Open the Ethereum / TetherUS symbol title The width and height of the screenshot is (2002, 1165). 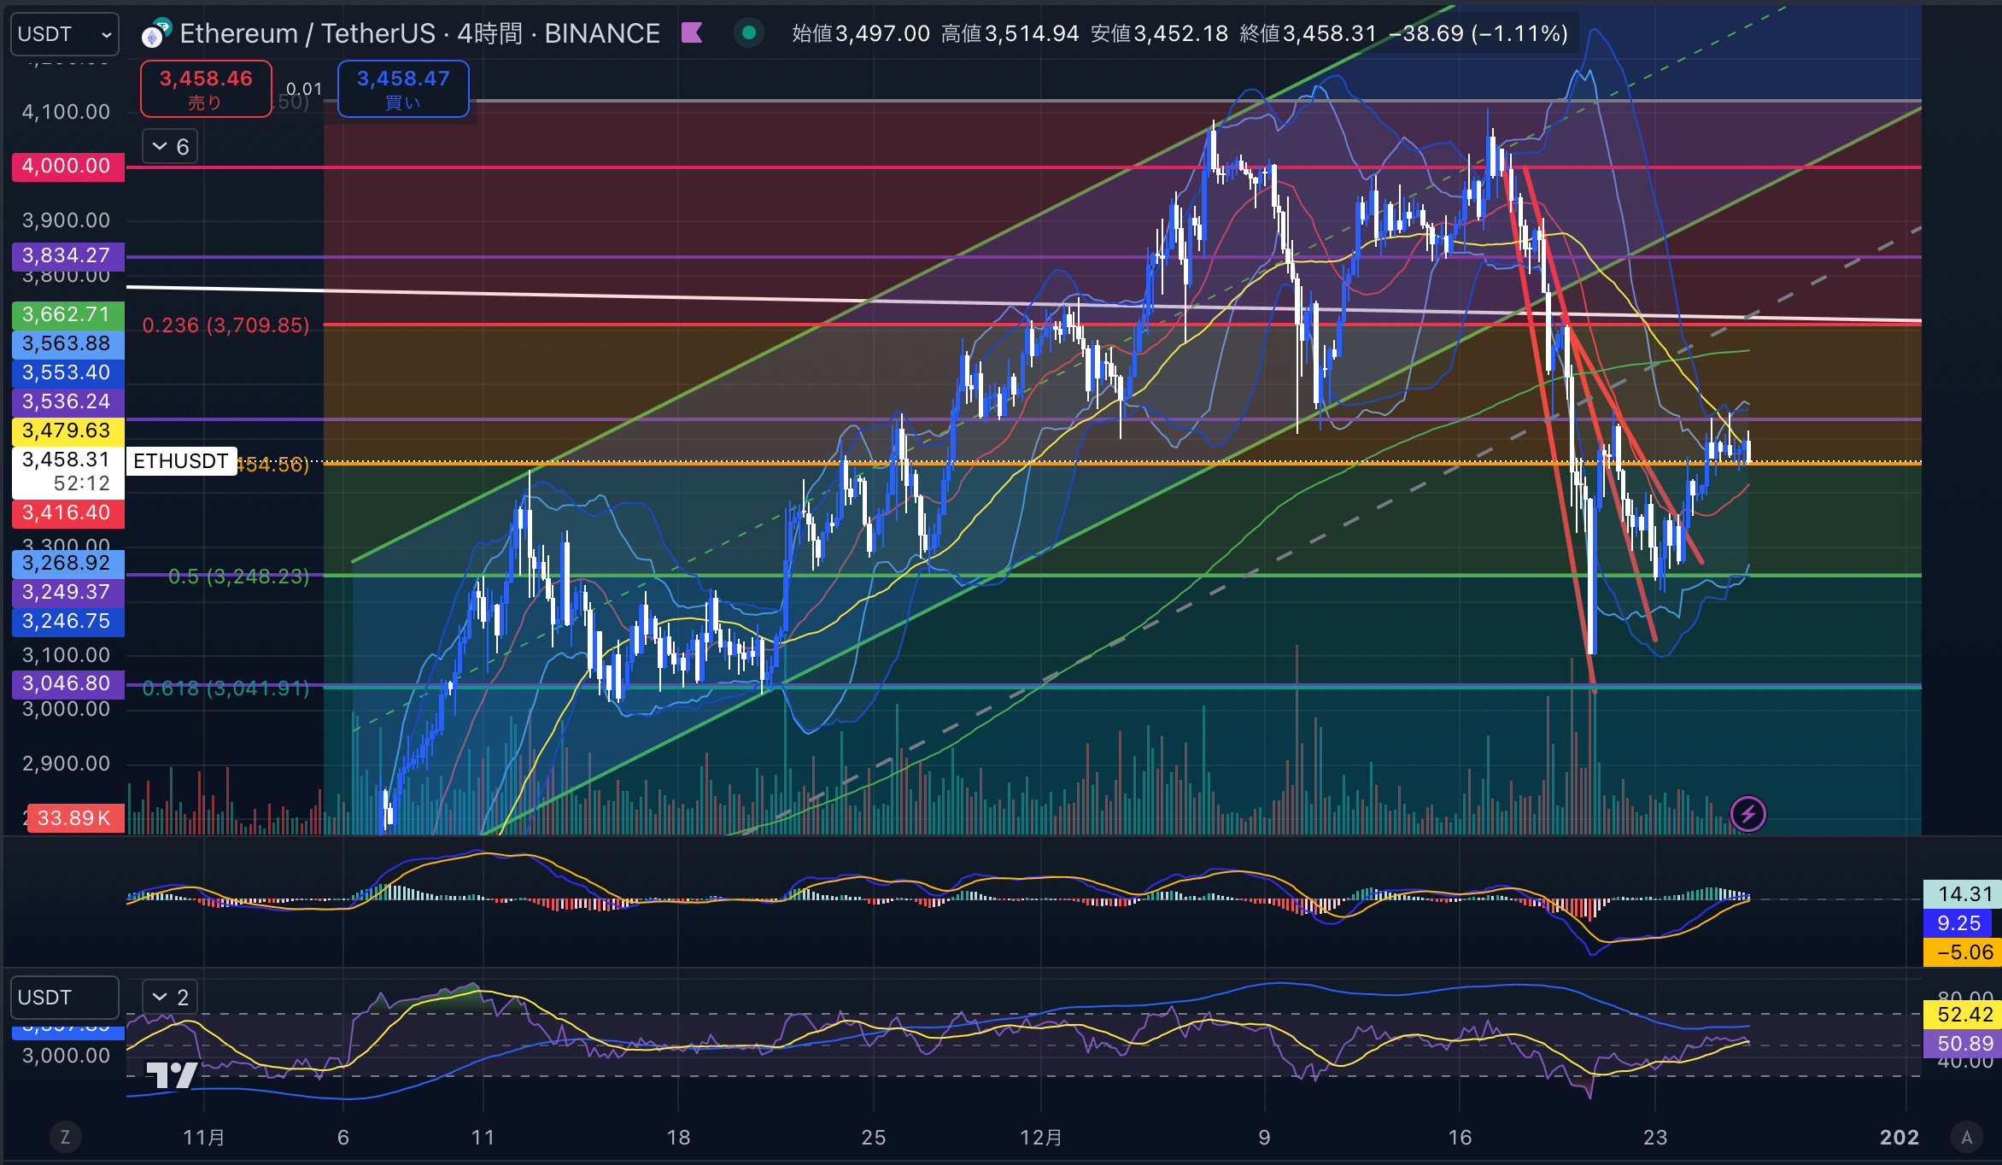[x=419, y=33]
